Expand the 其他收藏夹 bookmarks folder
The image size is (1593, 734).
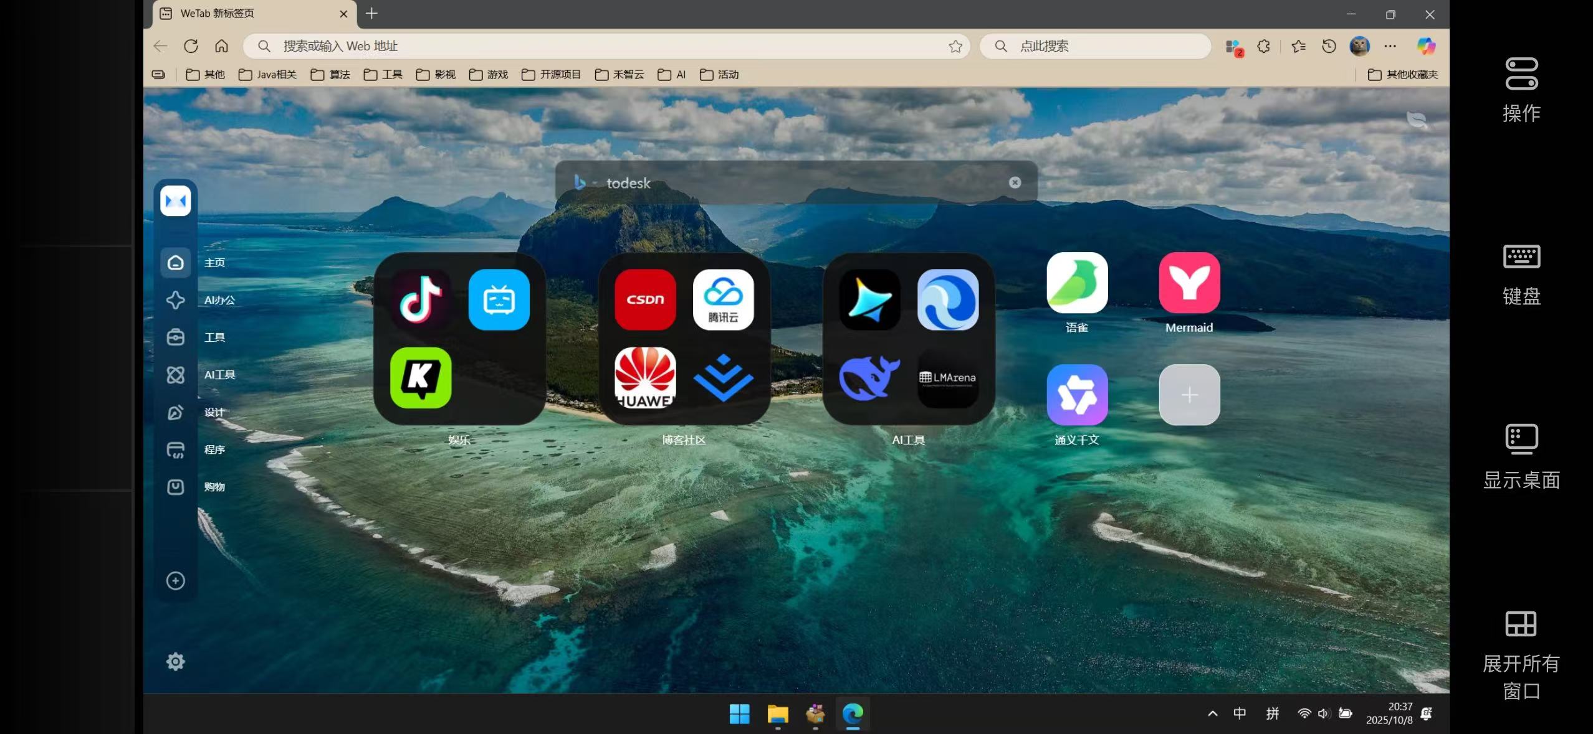pyautogui.click(x=1403, y=75)
